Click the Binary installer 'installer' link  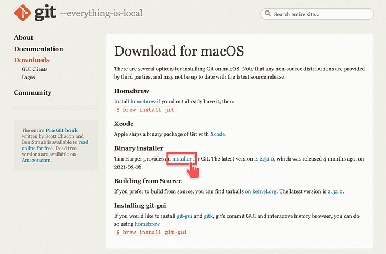click(182, 159)
